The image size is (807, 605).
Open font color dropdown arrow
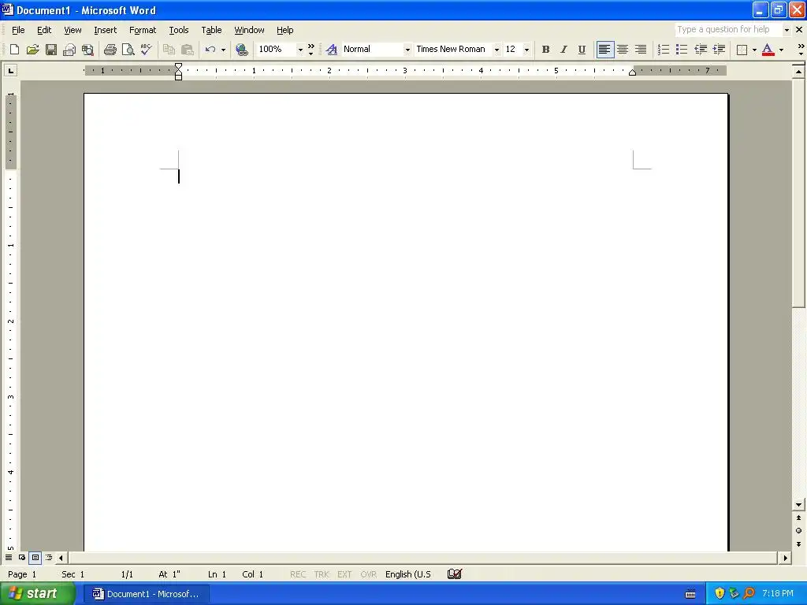pos(781,50)
